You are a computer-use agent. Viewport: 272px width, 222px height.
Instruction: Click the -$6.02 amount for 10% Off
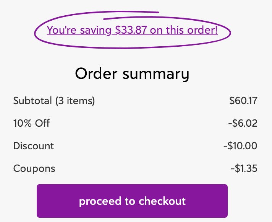[x=242, y=123]
